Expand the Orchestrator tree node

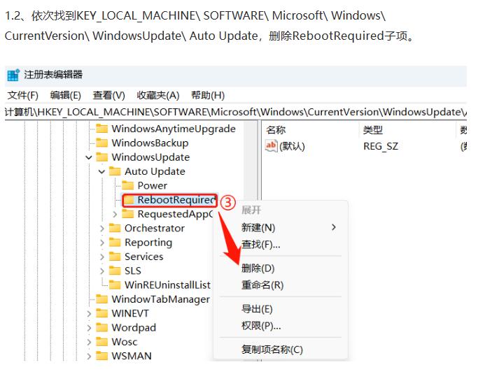[102, 229]
